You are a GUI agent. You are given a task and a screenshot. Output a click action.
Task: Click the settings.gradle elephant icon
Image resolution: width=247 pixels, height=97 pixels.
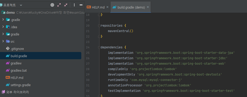coord(8,85)
